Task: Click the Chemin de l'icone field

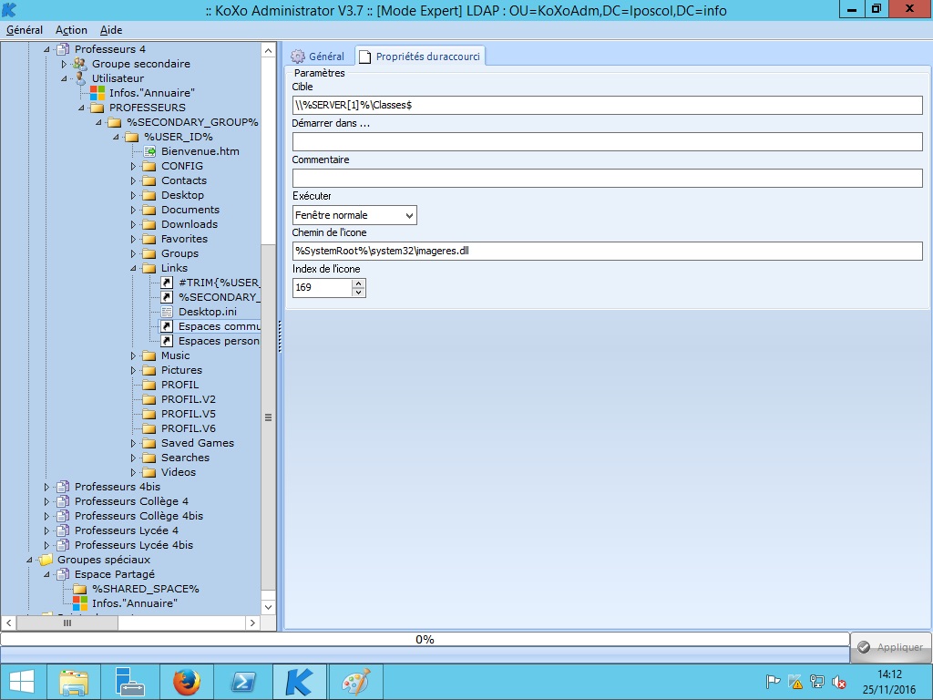Action: click(x=607, y=251)
